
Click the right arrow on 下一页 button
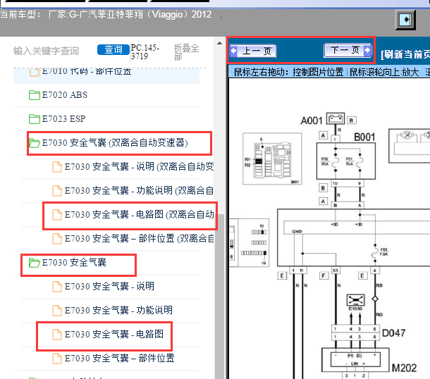click(x=367, y=50)
